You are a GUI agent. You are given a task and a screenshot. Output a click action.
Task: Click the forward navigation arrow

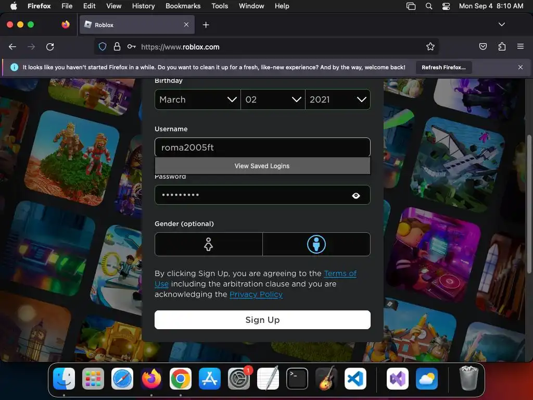click(31, 46)
